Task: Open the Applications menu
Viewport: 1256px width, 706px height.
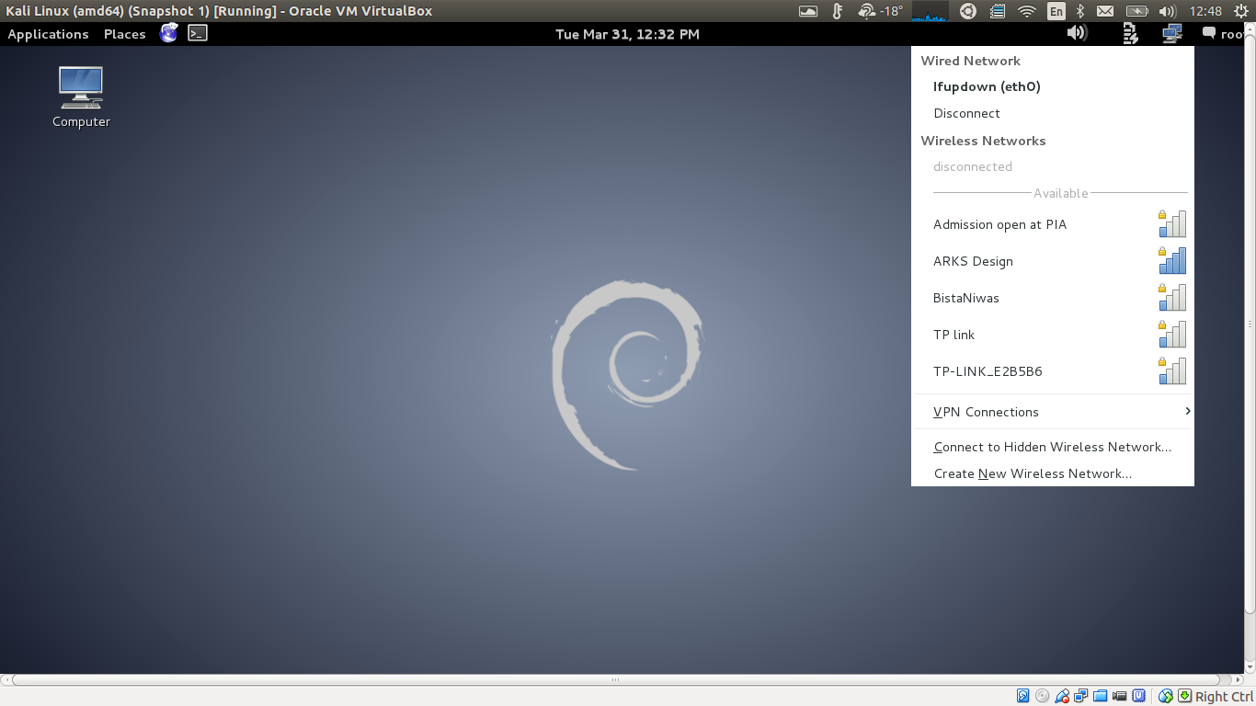Action: [48, 34]
